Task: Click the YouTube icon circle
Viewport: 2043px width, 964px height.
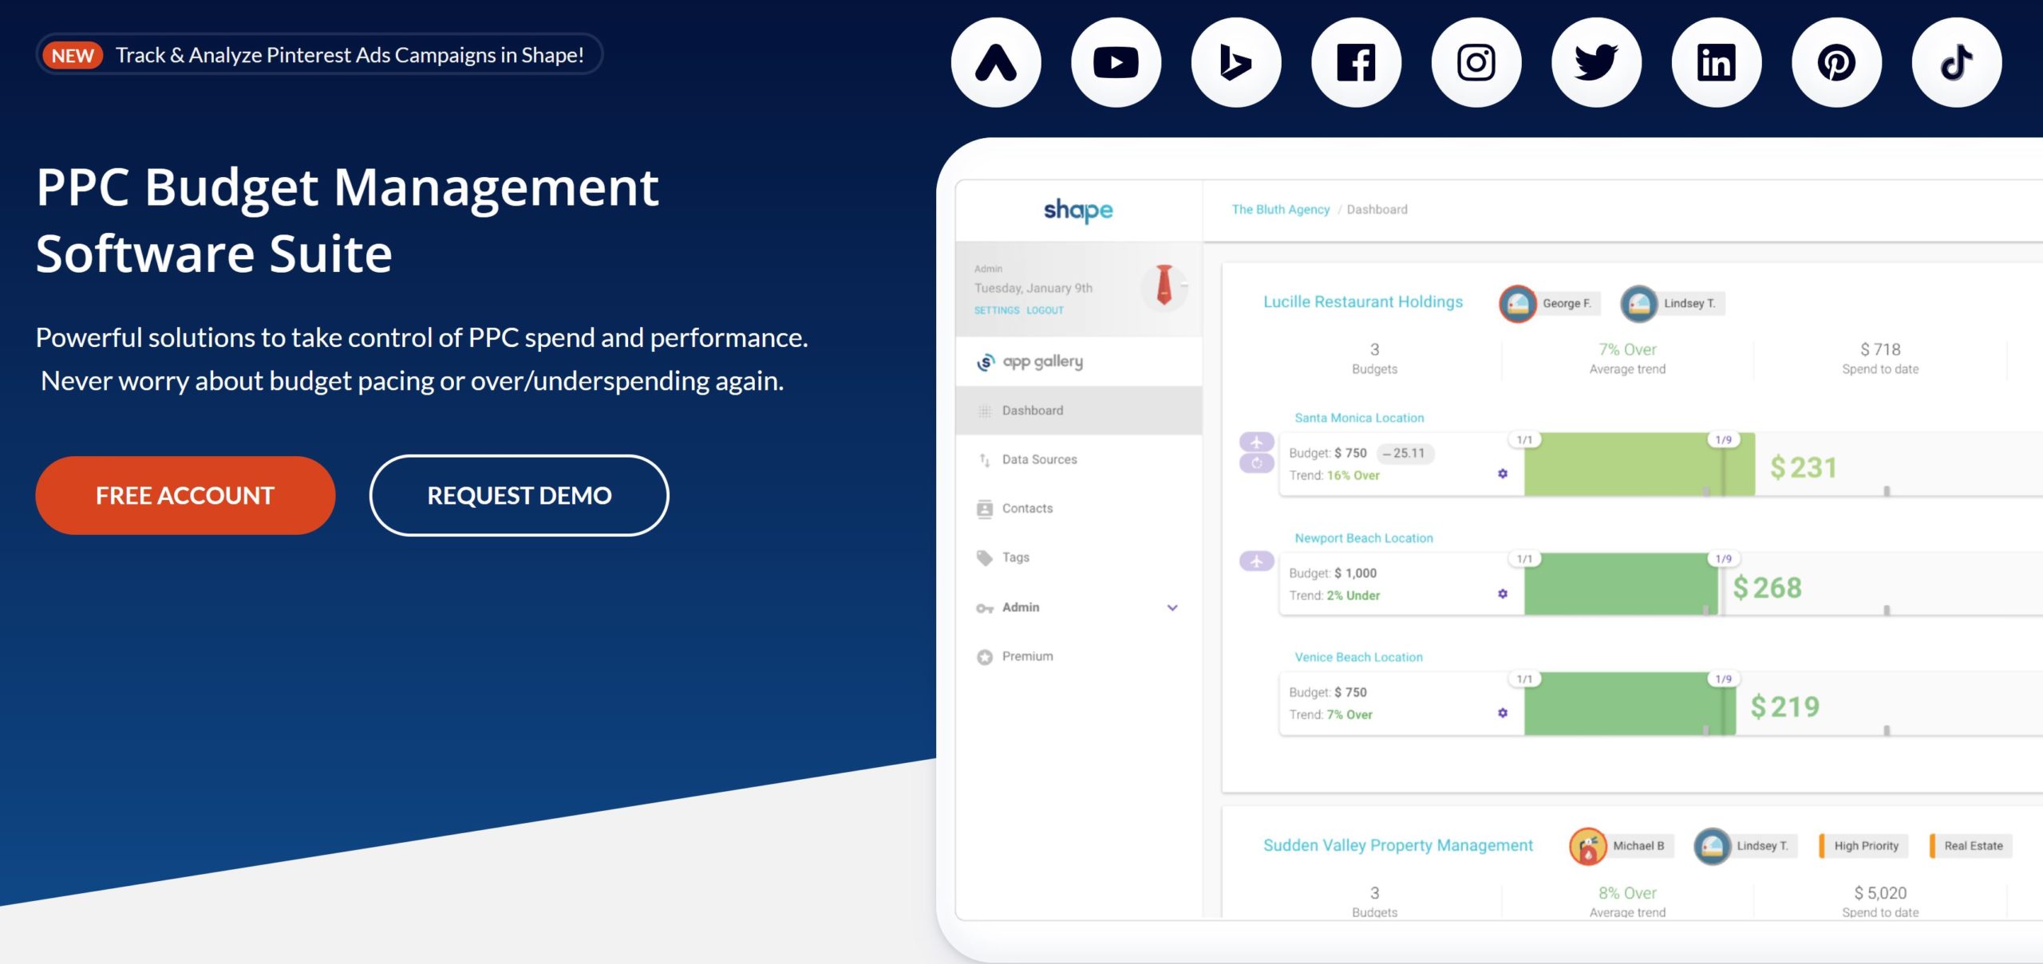Action: (1116, 62)
